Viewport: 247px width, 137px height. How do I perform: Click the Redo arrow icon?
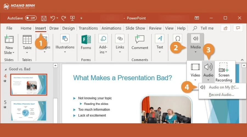click(x=63, y=18)
